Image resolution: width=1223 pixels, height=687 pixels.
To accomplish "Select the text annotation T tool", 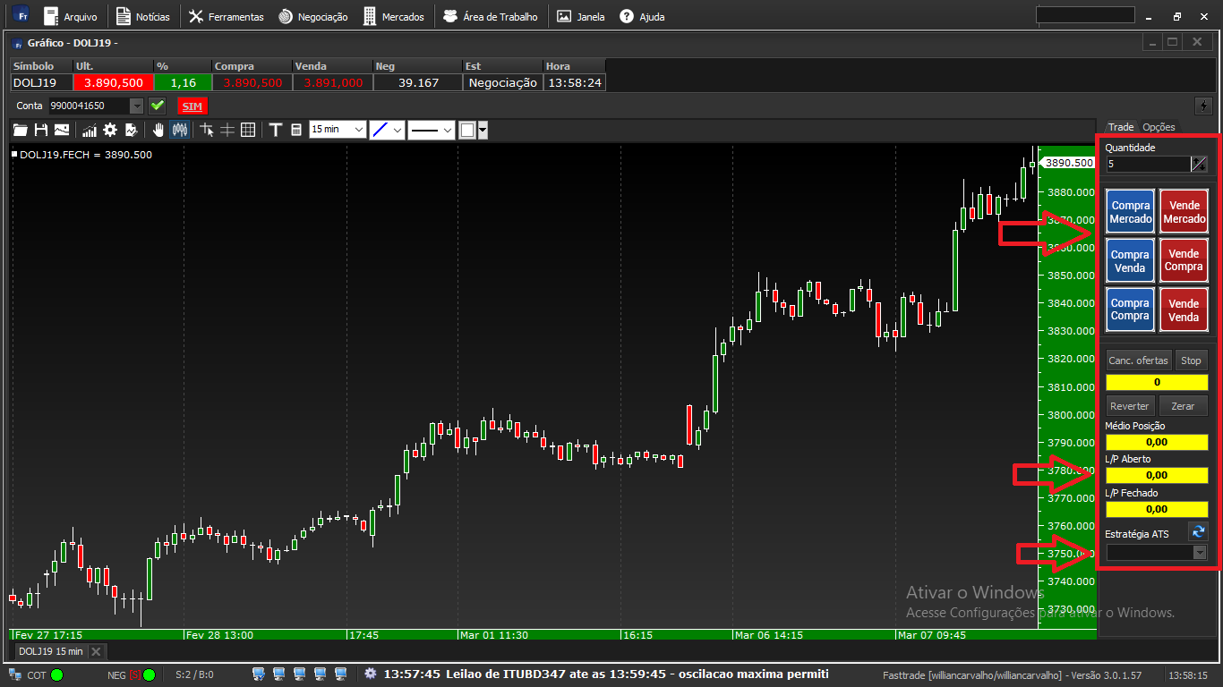I will coord(276,130).
